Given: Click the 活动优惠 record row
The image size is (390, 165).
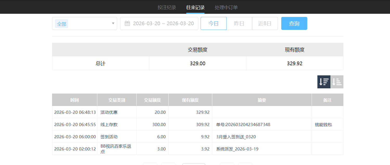Looking at the screenshot, I should [117, 112].
